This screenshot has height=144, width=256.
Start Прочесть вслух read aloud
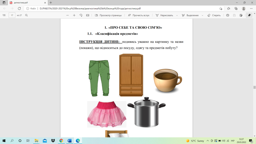pyautogui.click(x=139, y=15)
